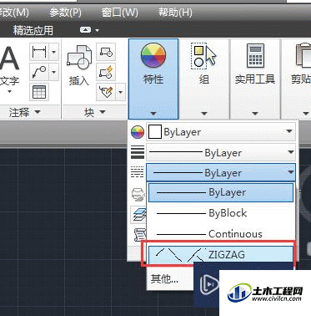Image resolution: width=311 pixels, height=316 pixels.
Task: Open the 窗口(W) menu
Action: 119,13
